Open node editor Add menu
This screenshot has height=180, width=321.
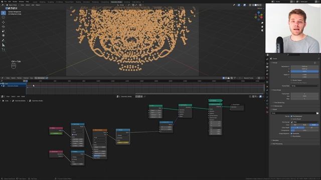tap(19, 96)
